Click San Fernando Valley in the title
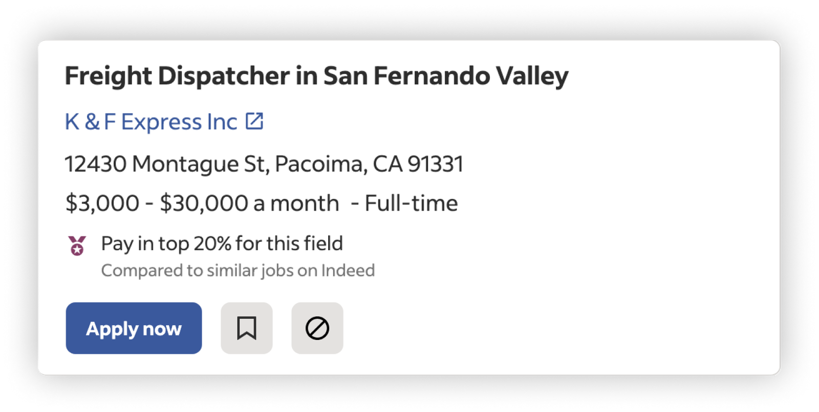The image size is (819, 412). pyautogui.click(x=445, y=76)
